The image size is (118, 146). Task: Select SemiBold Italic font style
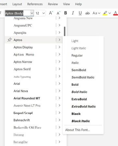pyautogui.click(x=83, y=77)
